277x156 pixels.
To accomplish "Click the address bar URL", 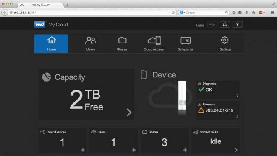I will tap(25, 13).
